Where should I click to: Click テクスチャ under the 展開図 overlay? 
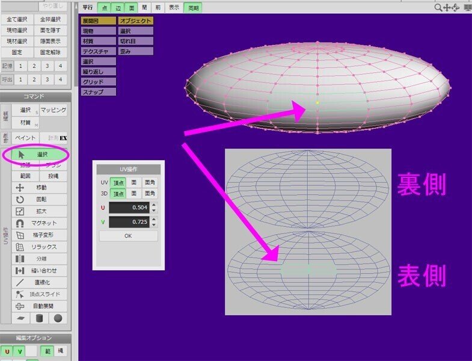point(99,52)
